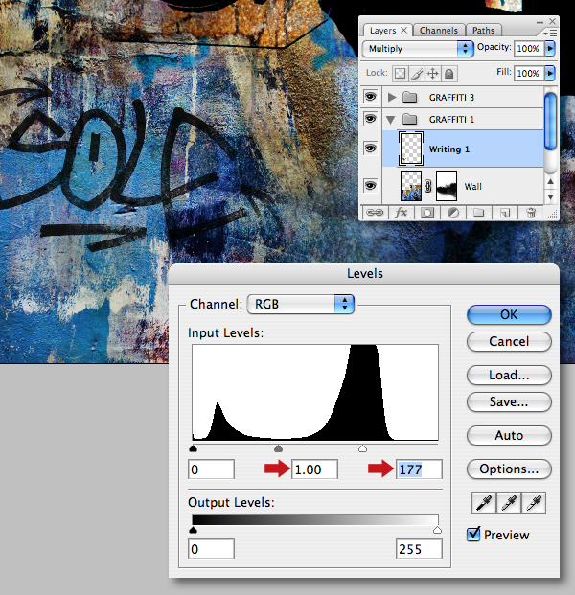Image resolution: width=575 pixels, height=595 pixels.
Task: Click the Layers panel scrollbar thumb
Action: coord(550,121)
